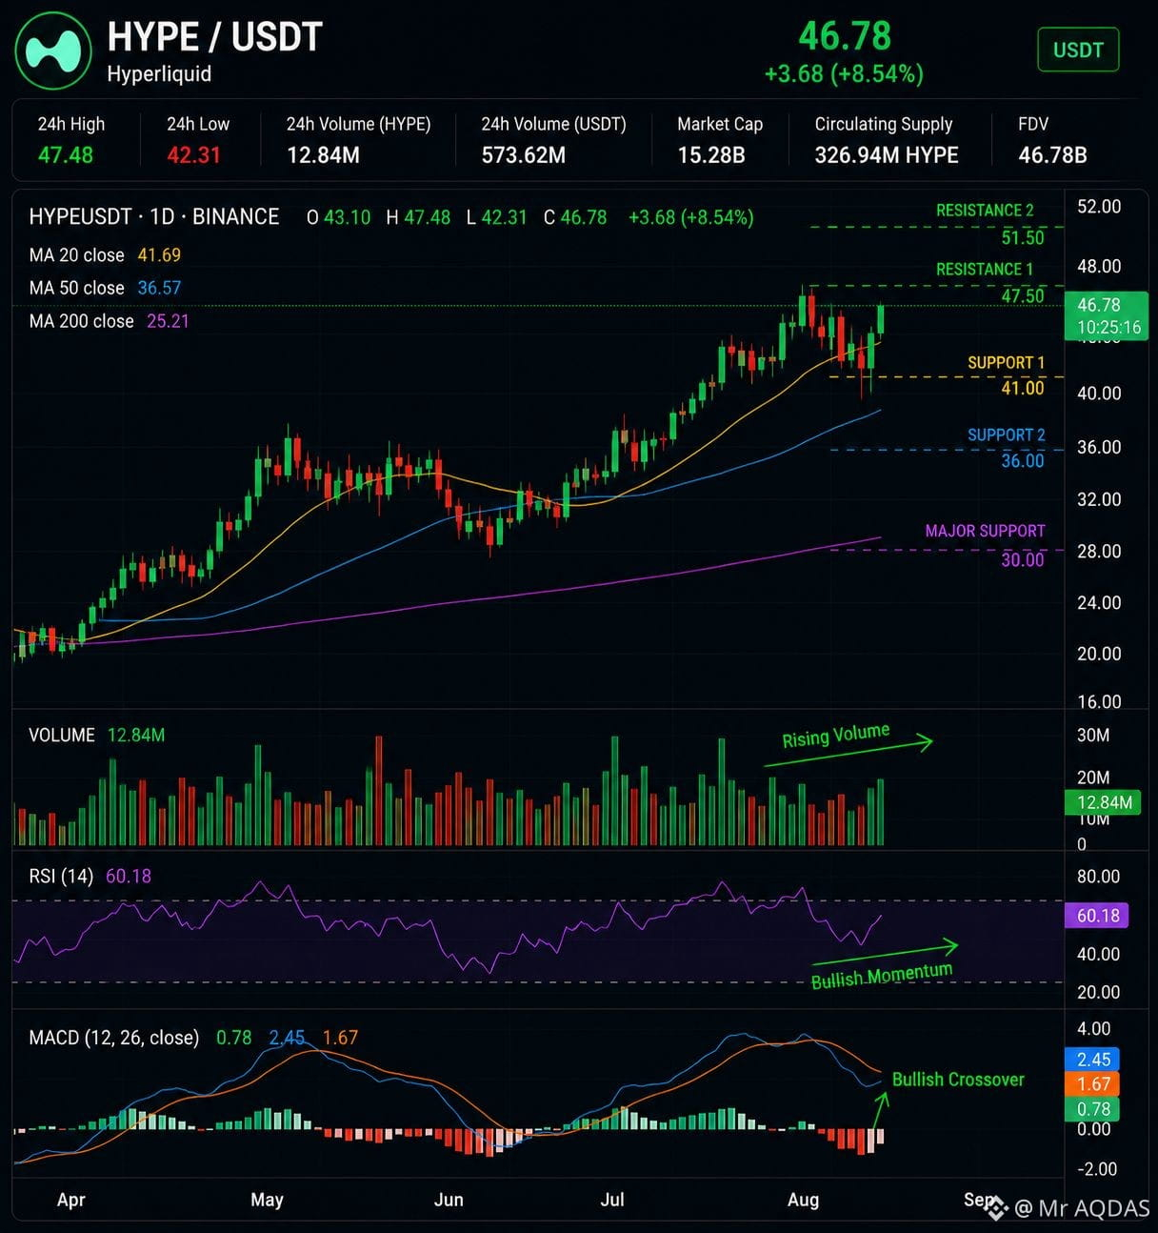Click the high price H 47.48 in chart header
This screenshot has width=1158, height=1233.
418,217
